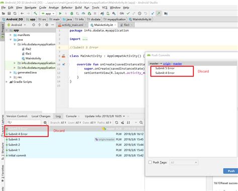This screenshot has height=191, width=238.
Task: Click the Git commit checkmark icon
Action: pyautogui.click(x=128, y=14)
